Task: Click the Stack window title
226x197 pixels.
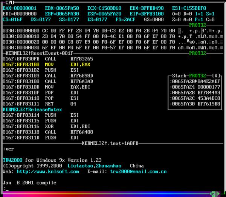Action: coord(179,76)
